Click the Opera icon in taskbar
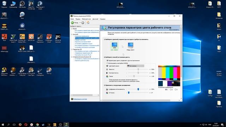 26,125
